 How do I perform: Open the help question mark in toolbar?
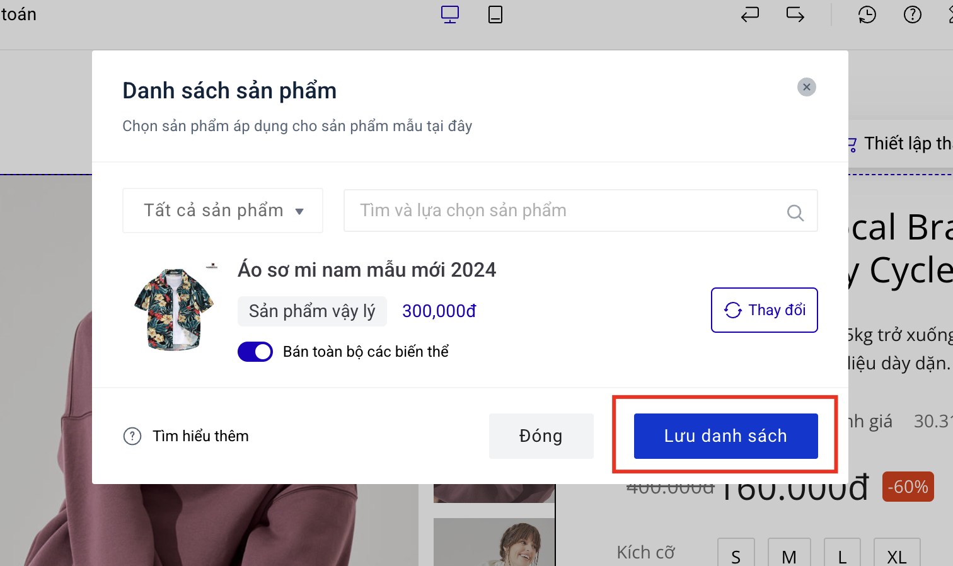(913, 14)
